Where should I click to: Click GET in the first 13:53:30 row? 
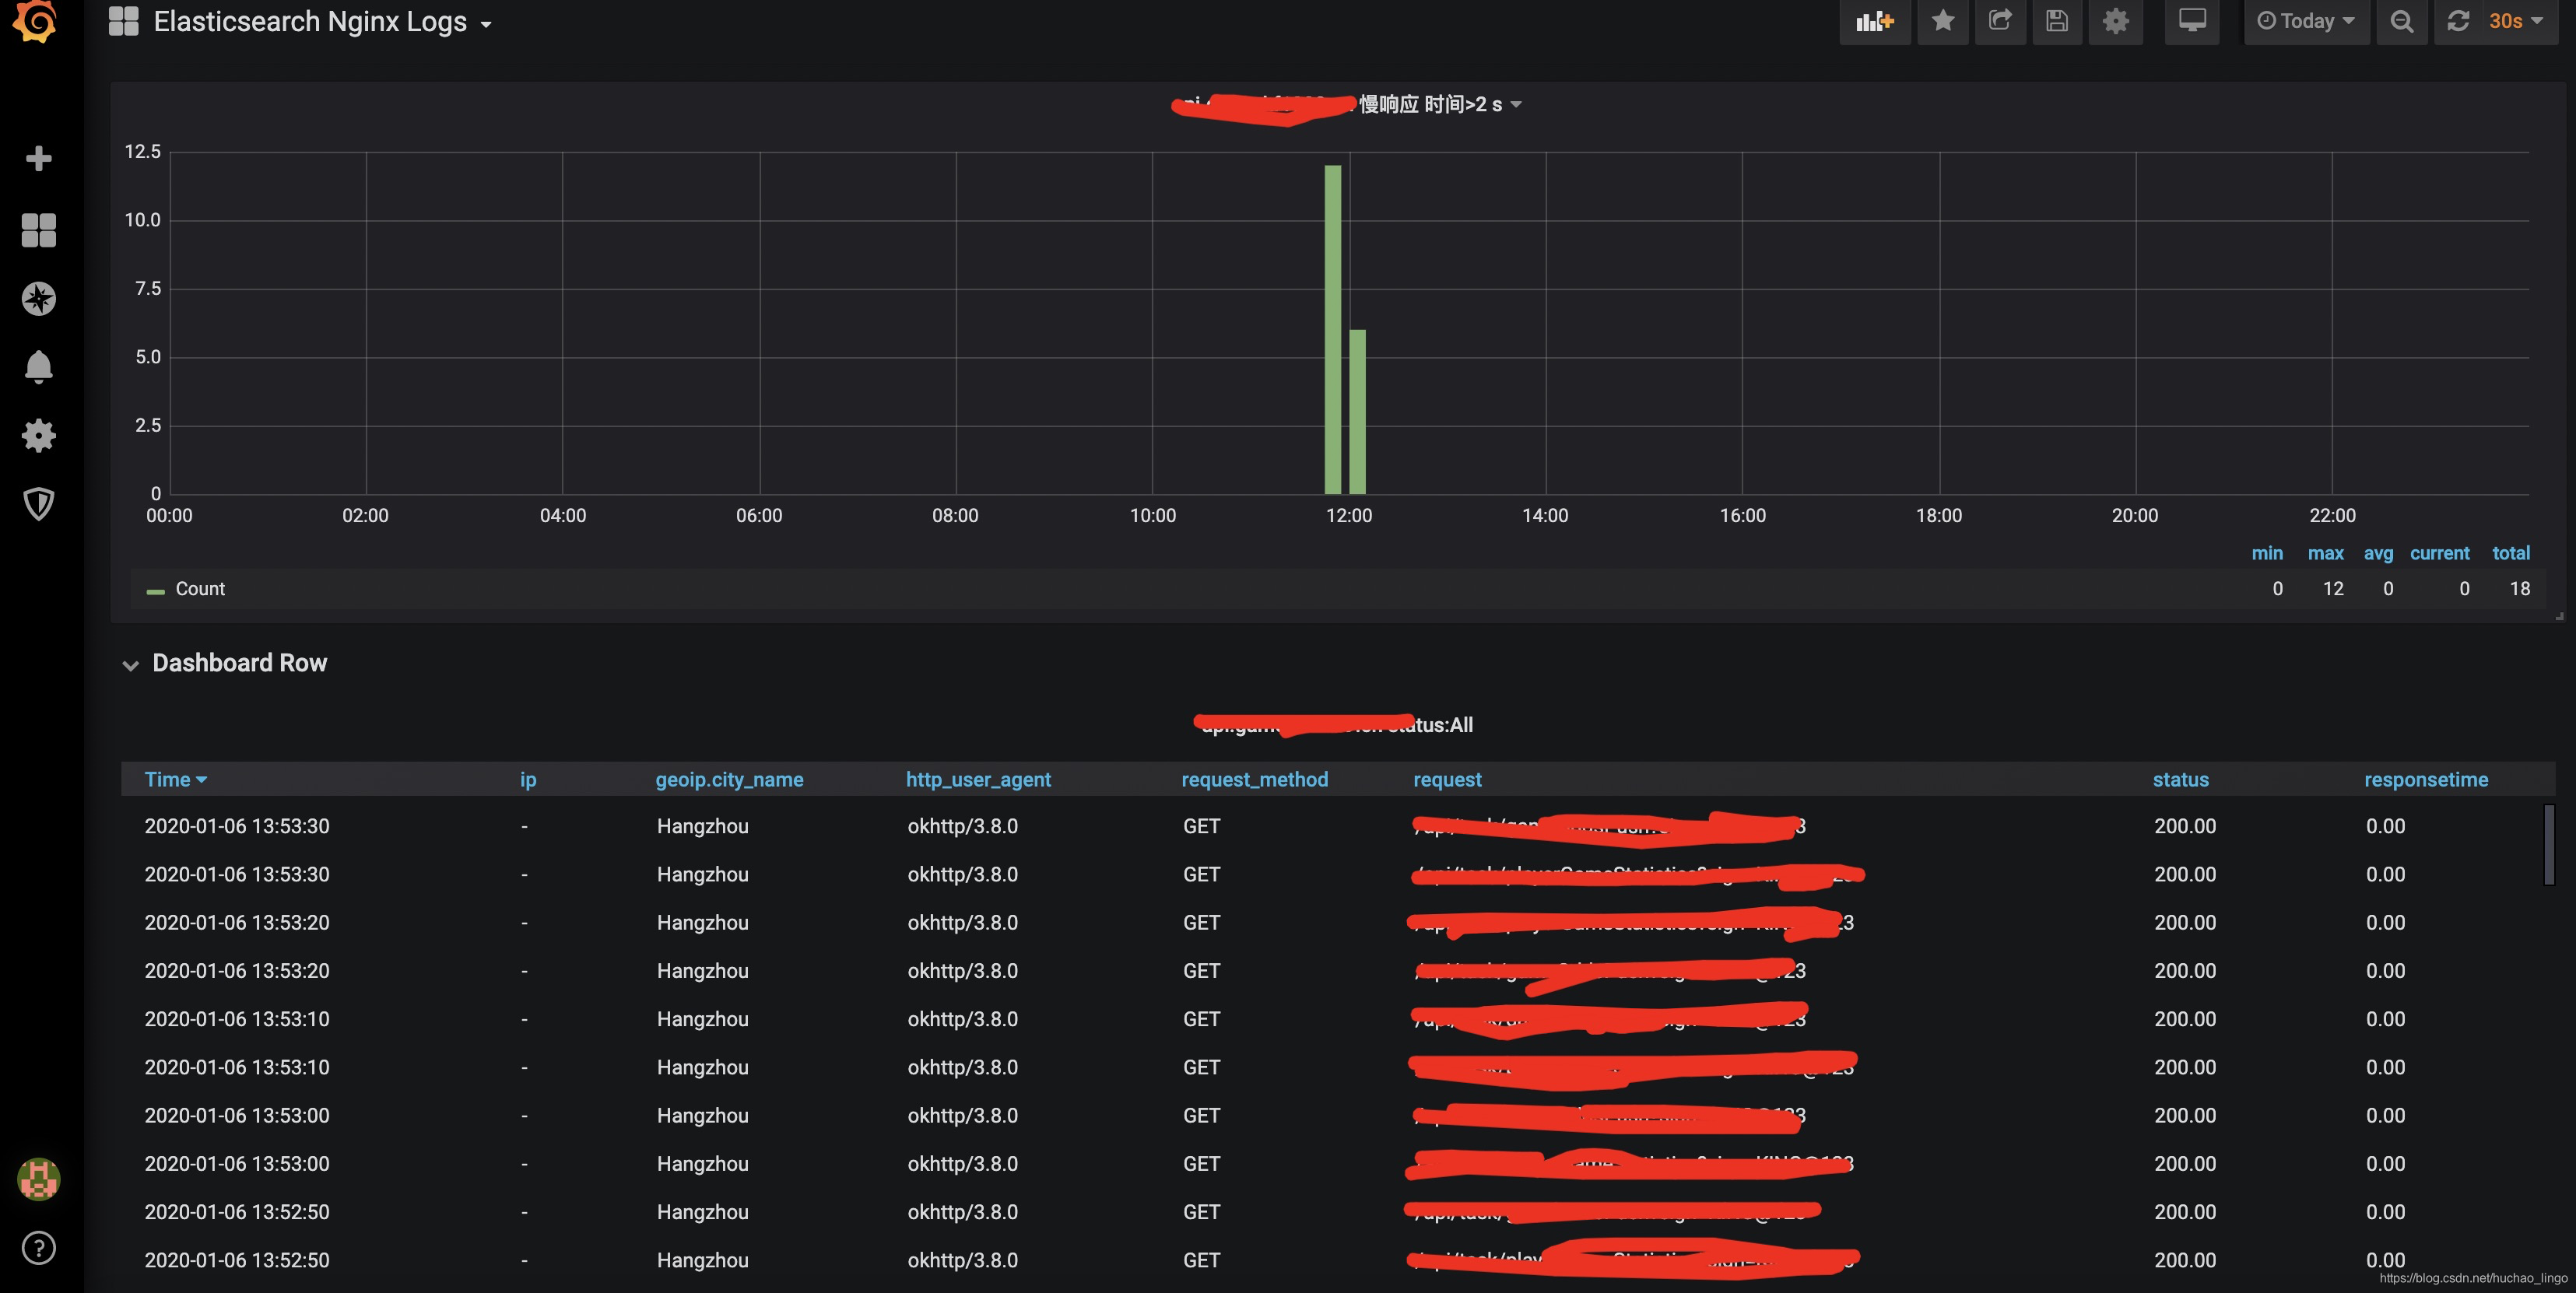1201,826
